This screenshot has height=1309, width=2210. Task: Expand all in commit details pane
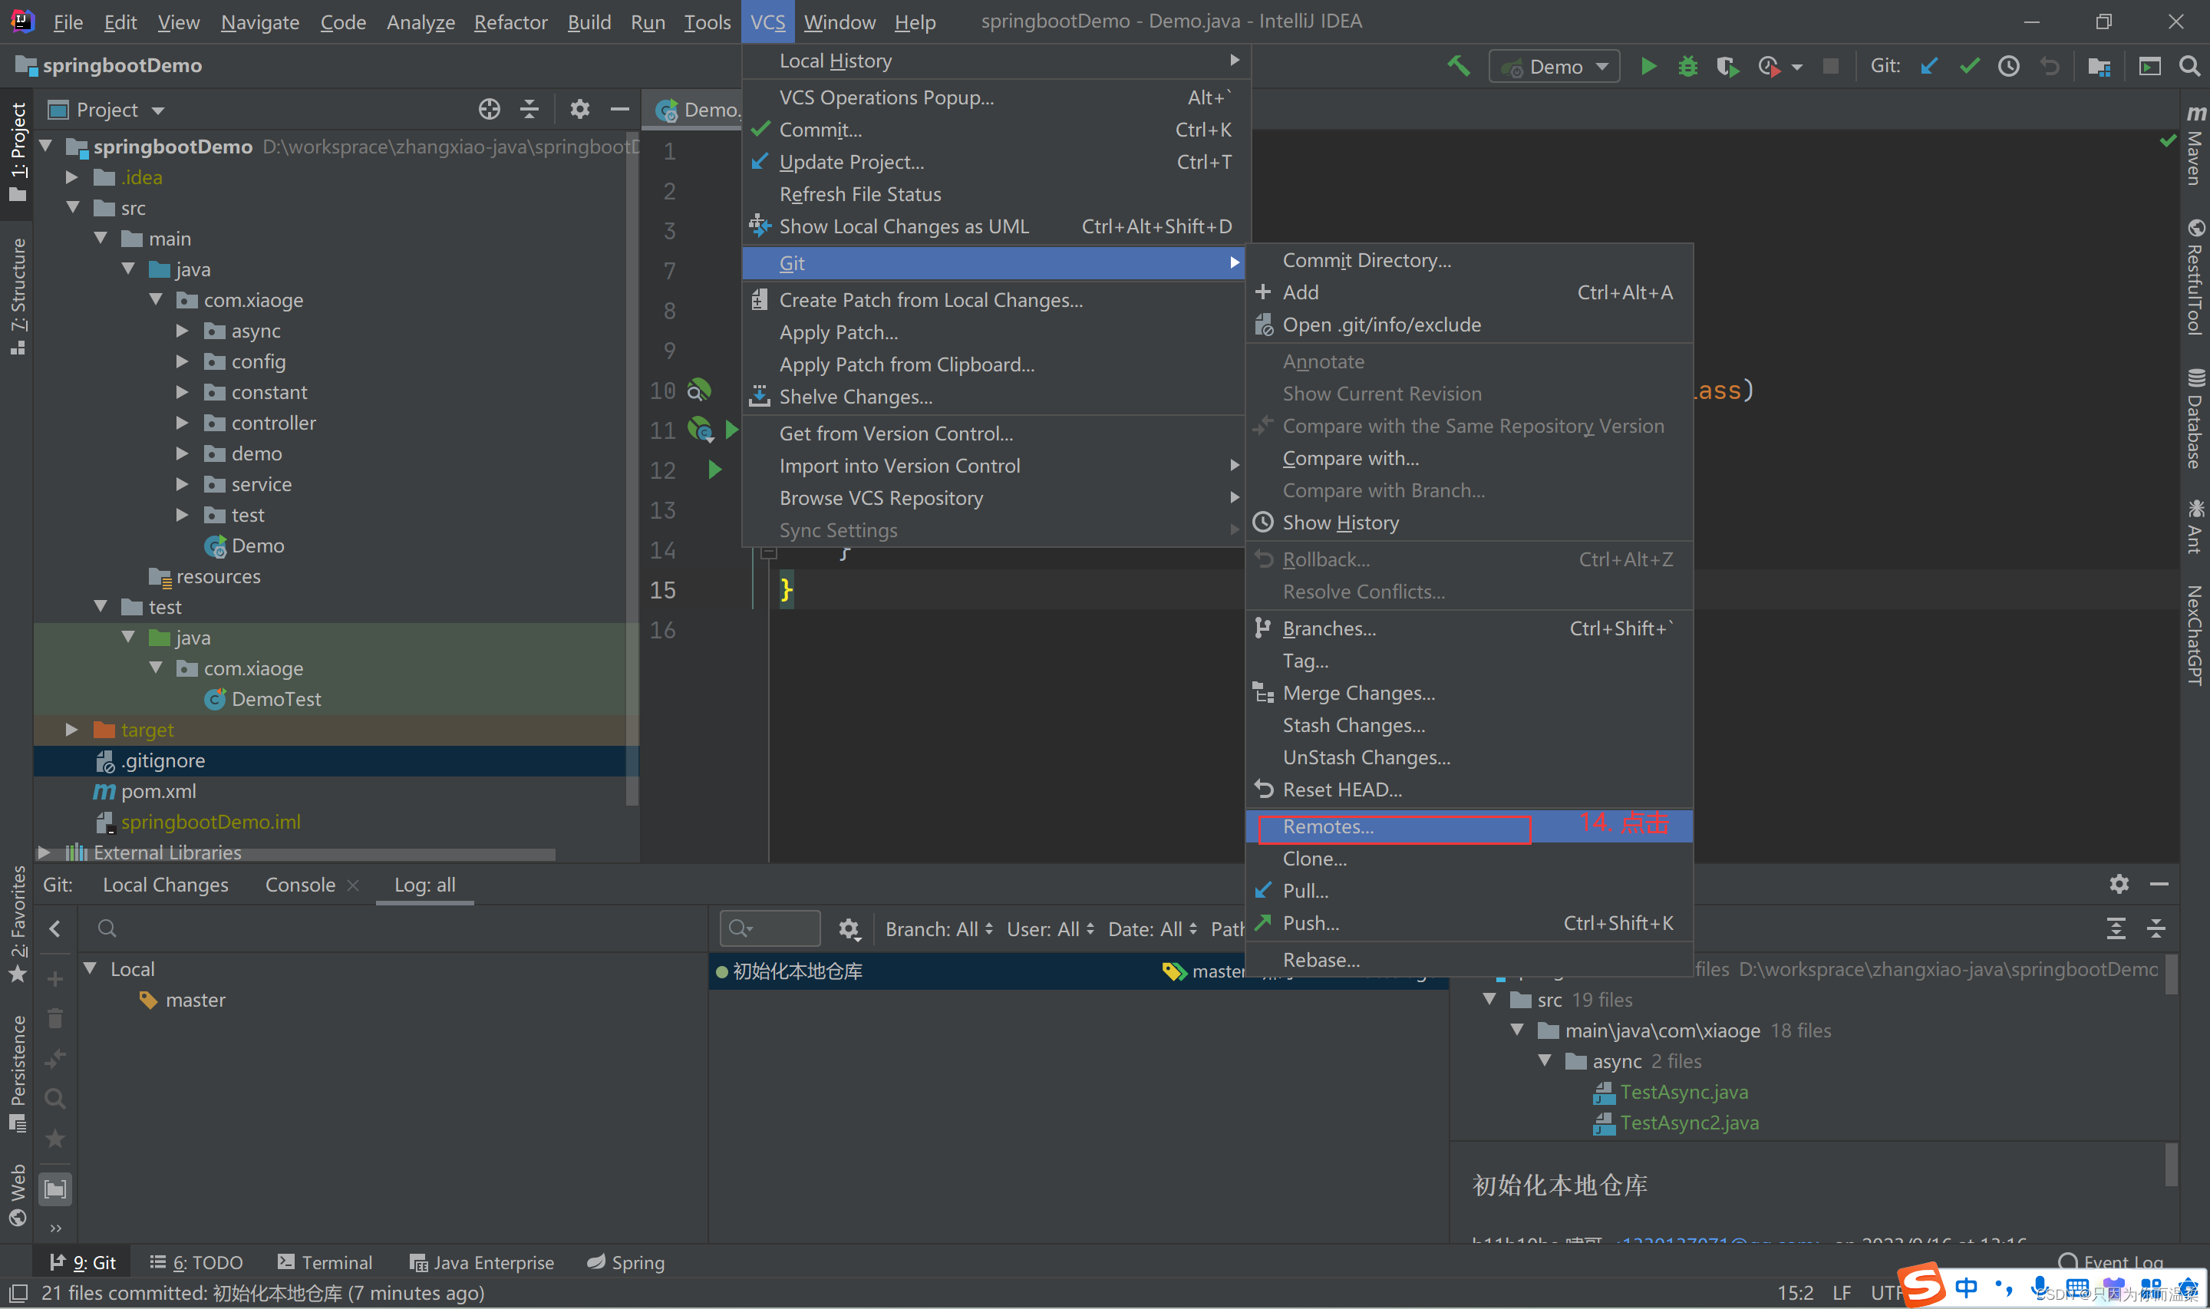[2116, 929]
